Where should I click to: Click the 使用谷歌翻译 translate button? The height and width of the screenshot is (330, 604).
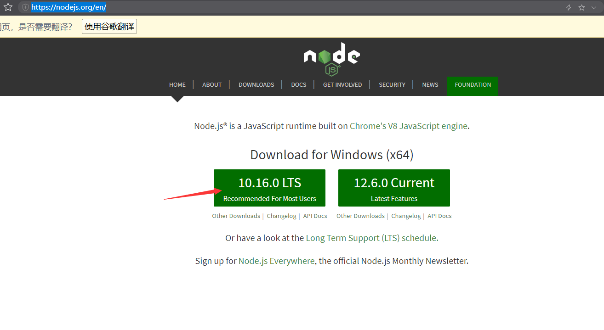pyautogui.click(x=109, y=27)
